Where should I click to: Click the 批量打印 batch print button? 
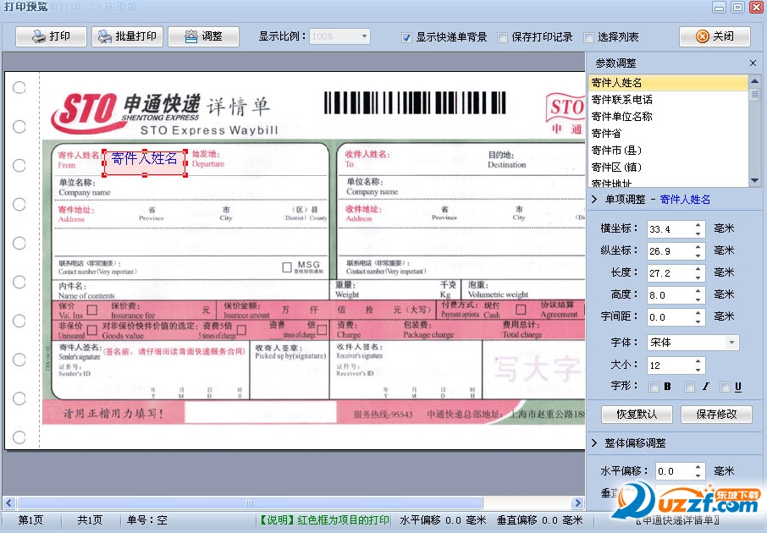click(x=127, y=36)
